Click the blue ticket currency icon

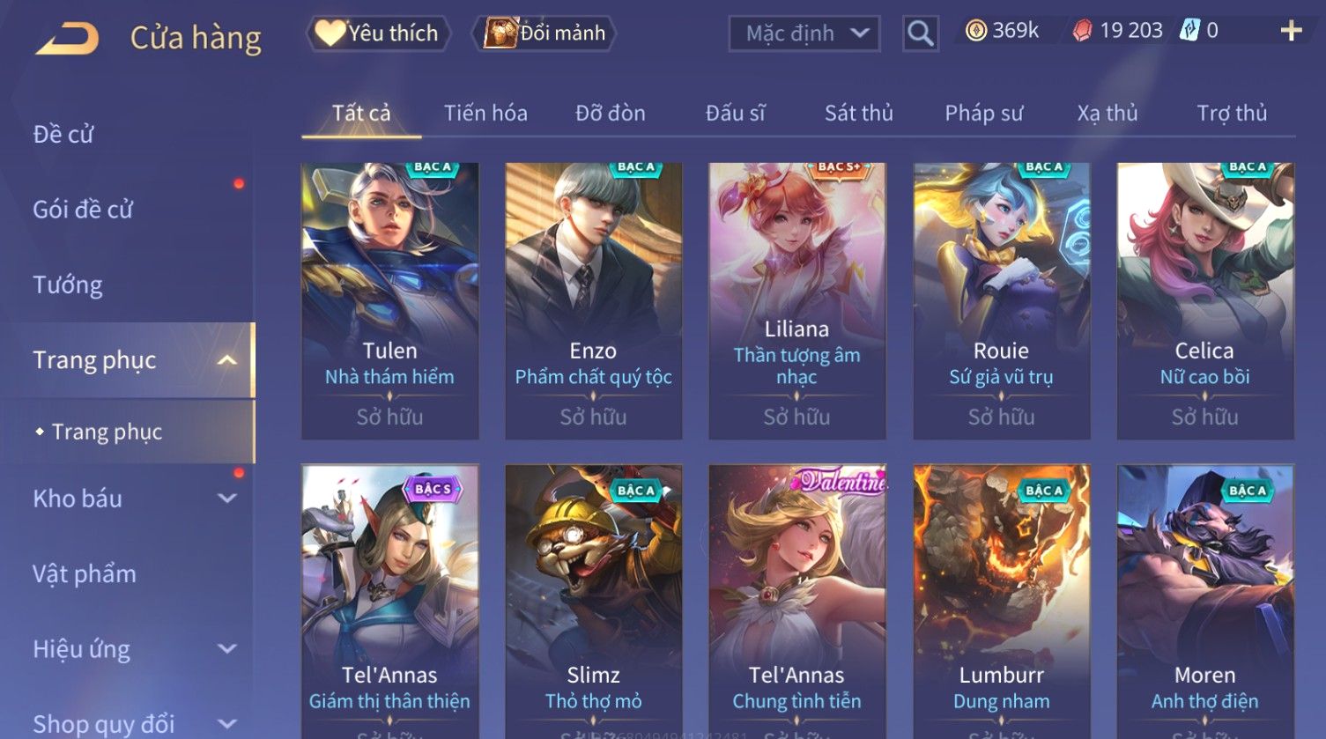click(x=1189, y=31)
